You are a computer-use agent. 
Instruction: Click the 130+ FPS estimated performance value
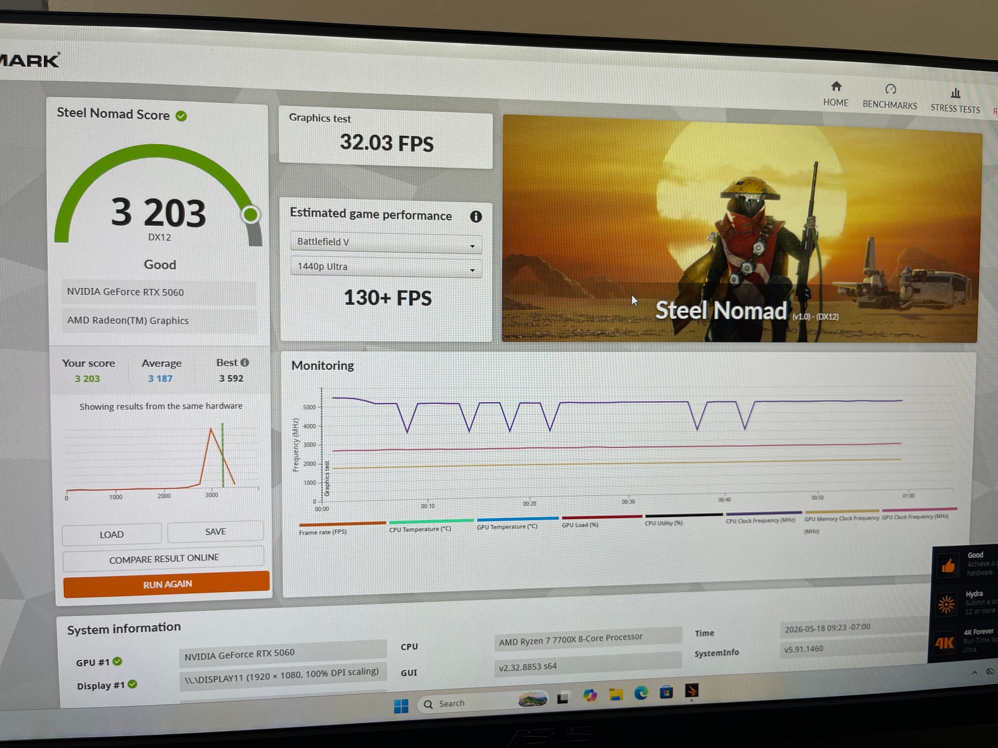[x=387, y=298]
